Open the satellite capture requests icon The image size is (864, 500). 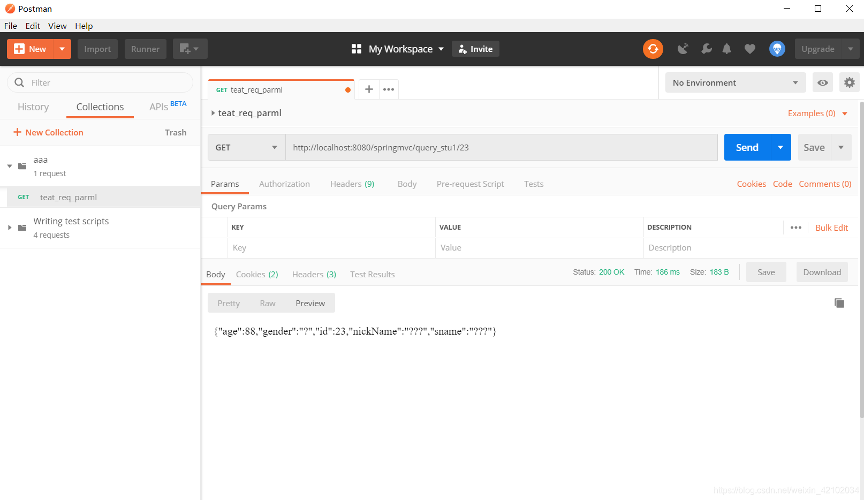[x=683, y=49]
